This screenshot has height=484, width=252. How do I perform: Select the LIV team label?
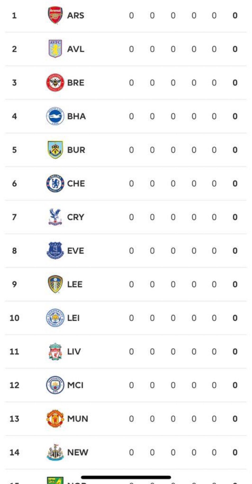tap(74, 351)
